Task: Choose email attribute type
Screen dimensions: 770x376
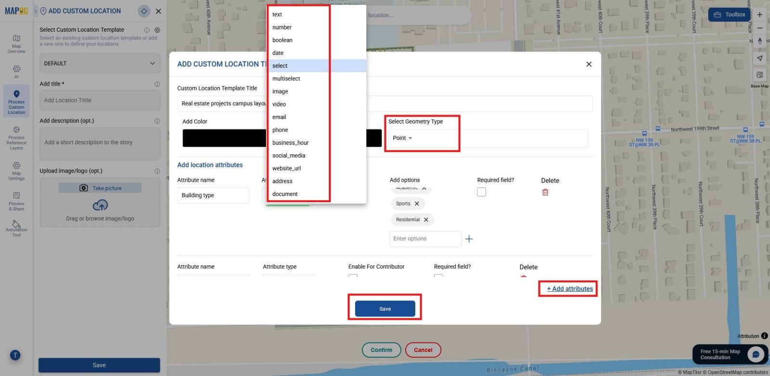Action: 317,117
